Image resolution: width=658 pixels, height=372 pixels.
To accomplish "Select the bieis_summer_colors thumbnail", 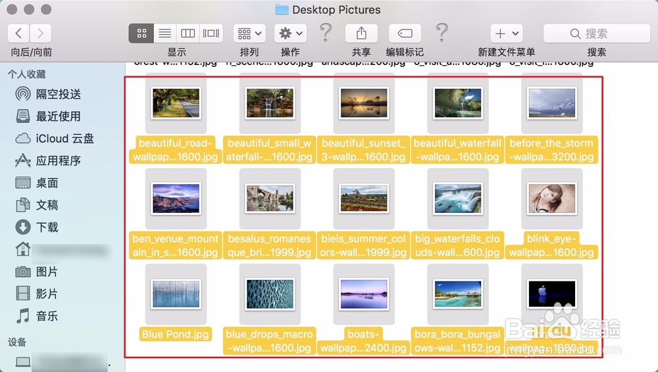I will (x=364, y=198).
